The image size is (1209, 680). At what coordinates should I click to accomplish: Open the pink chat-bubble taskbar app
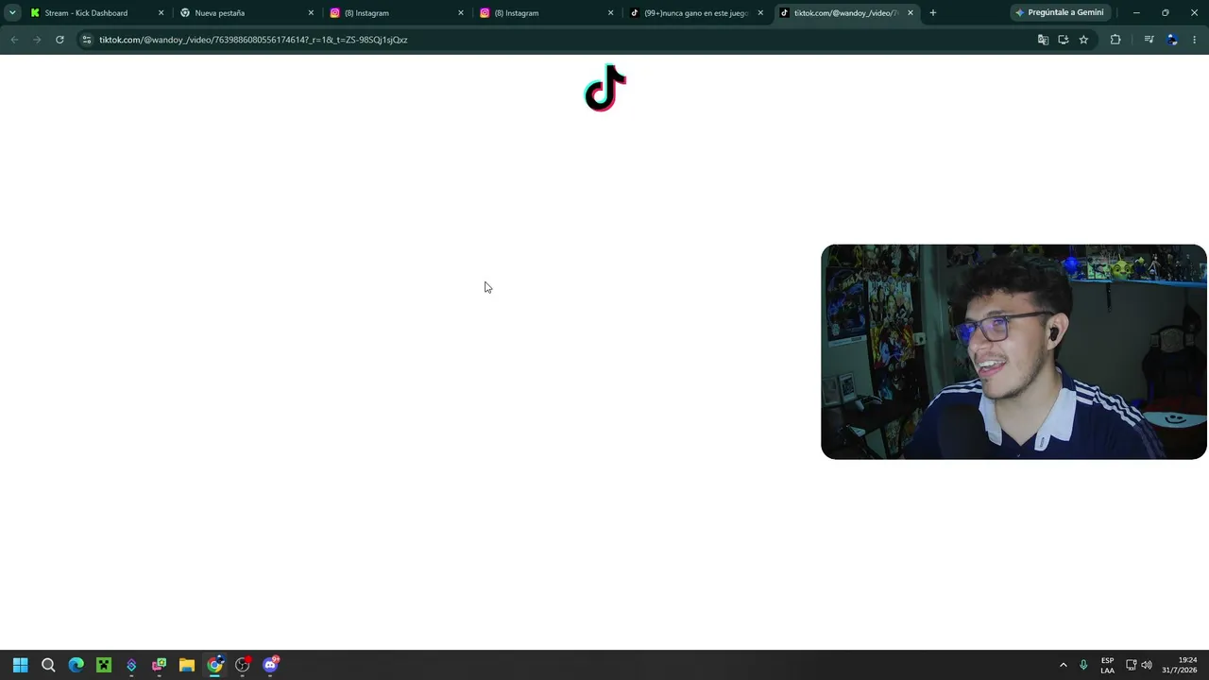click(159, 665)
